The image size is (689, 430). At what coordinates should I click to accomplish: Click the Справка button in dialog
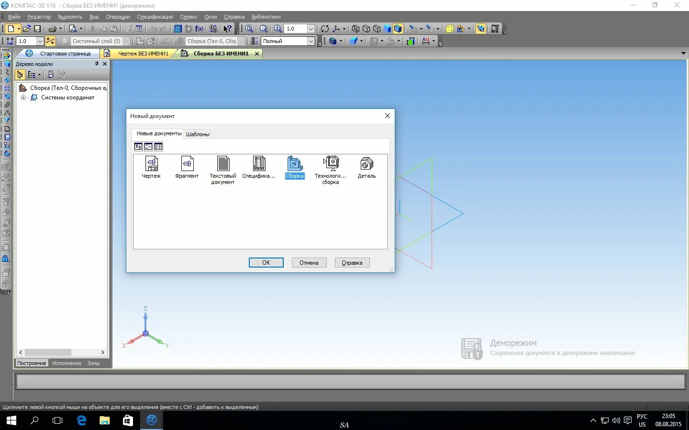[352, 263]
